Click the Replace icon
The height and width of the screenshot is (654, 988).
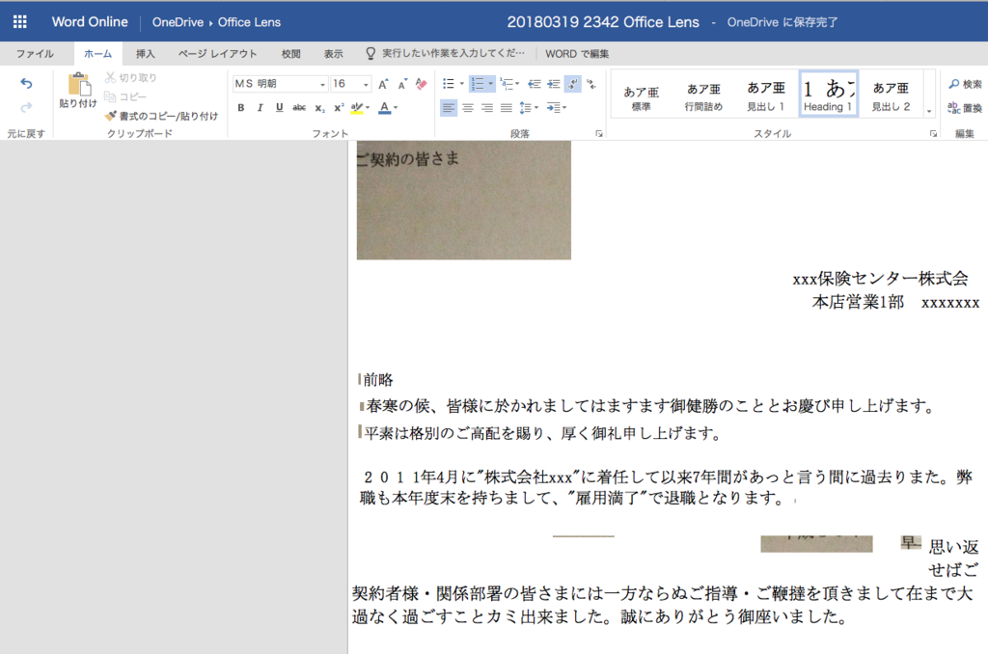pos(954,108)
